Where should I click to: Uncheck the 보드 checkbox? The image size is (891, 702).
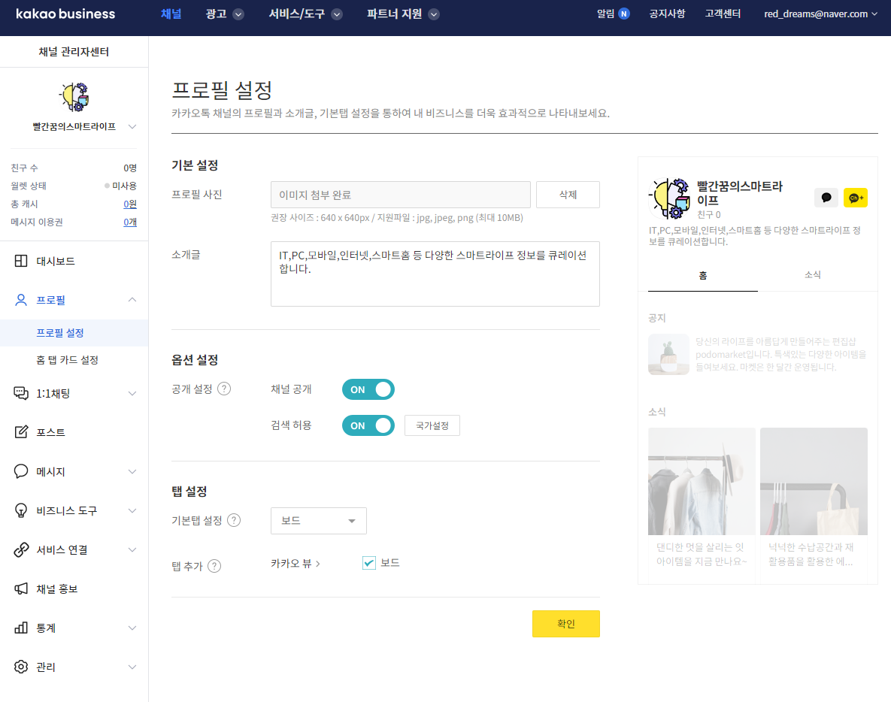pos(368,563)
